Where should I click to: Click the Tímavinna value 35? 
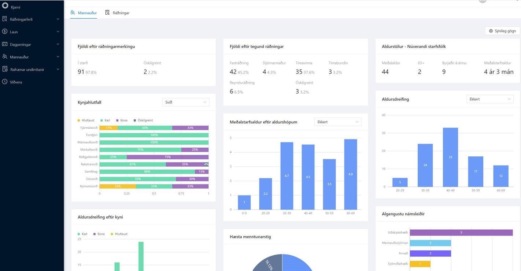299,72
